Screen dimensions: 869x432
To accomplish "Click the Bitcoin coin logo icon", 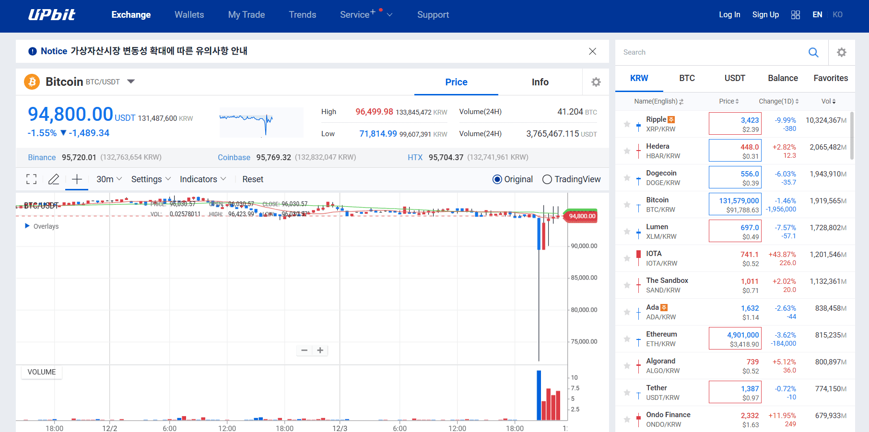I will tap(32, 82).
